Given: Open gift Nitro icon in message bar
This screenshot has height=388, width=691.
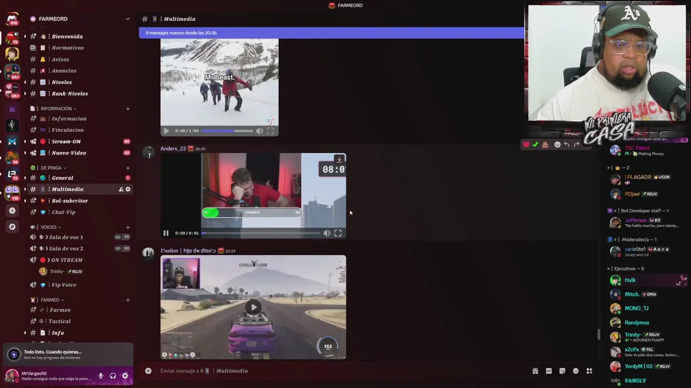Looking at the screenshot, I should tap(535, 371).
